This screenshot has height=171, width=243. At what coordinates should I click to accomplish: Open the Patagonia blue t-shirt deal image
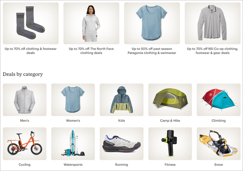pos(152,23)
